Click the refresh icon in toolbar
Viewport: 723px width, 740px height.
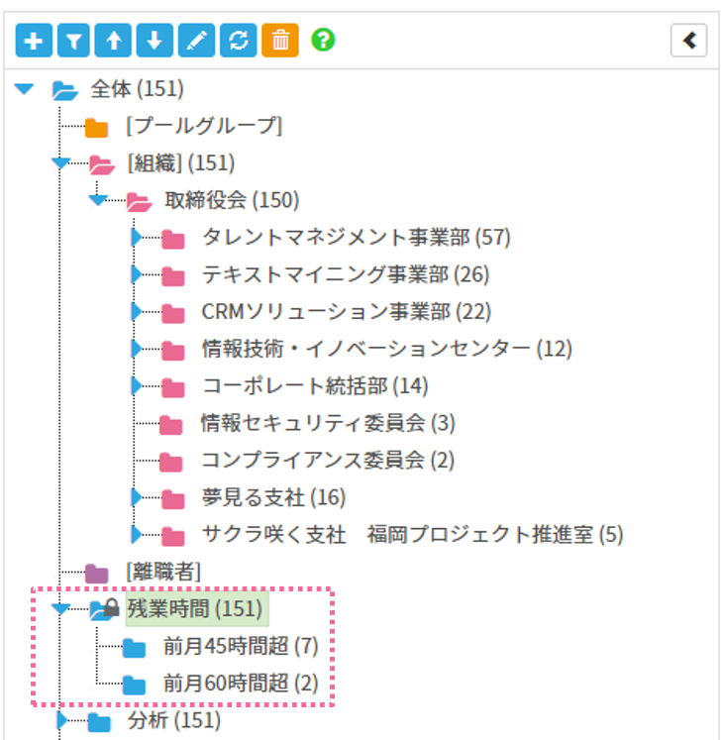[238, 41]
